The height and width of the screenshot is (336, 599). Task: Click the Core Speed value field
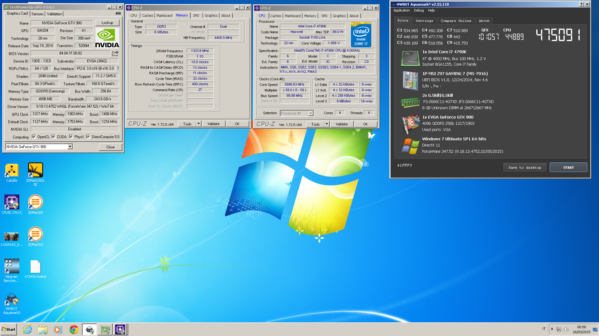tap(295, 84)
